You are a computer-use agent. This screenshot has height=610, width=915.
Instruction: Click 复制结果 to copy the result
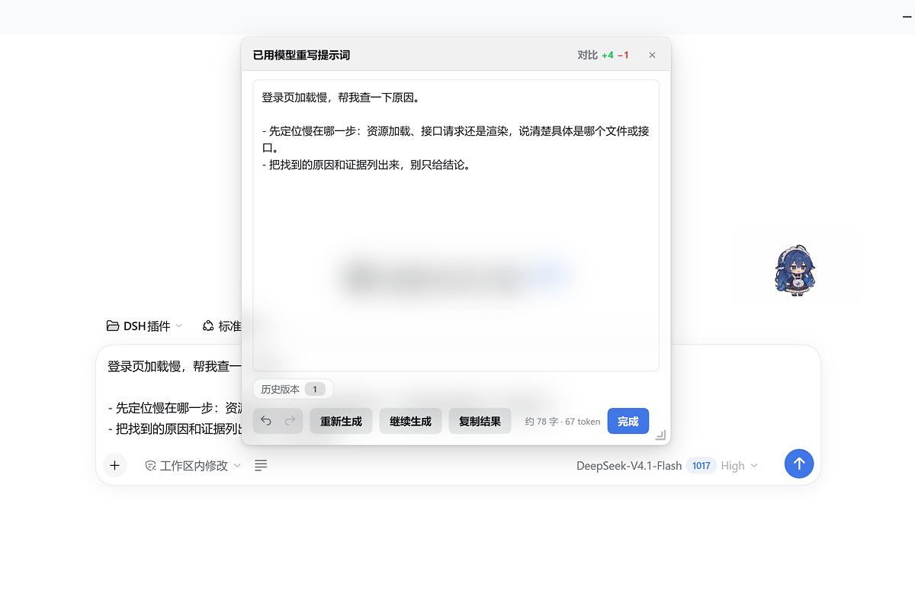(480, 422)
